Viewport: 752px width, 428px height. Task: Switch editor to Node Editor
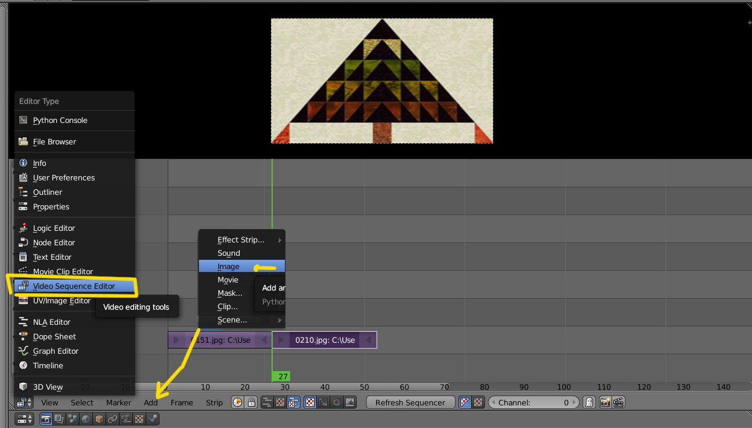74,242
